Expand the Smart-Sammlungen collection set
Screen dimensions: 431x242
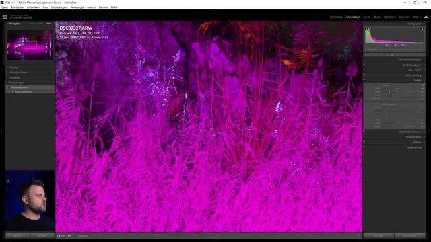click(9, 92)
